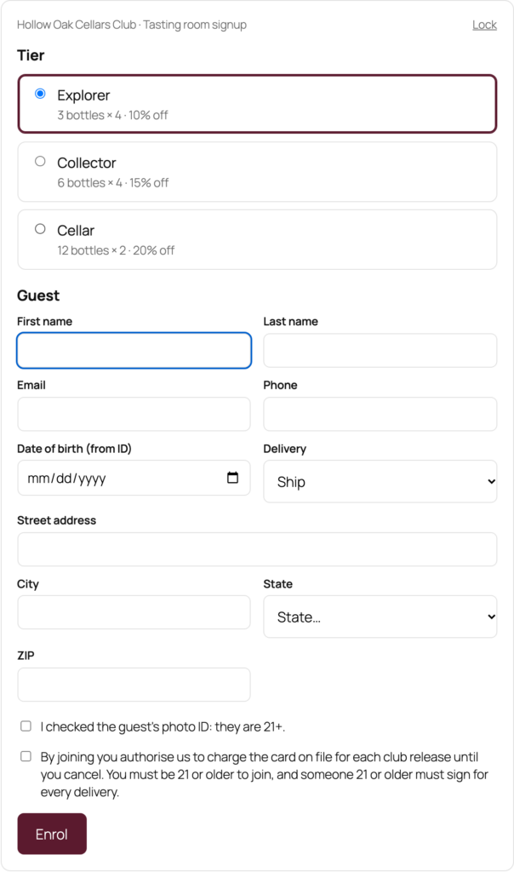Image resolution: width=514 pixels, height=872 pixels.
Task: Choose the Collector tier radio button
Action: [40, 161]
